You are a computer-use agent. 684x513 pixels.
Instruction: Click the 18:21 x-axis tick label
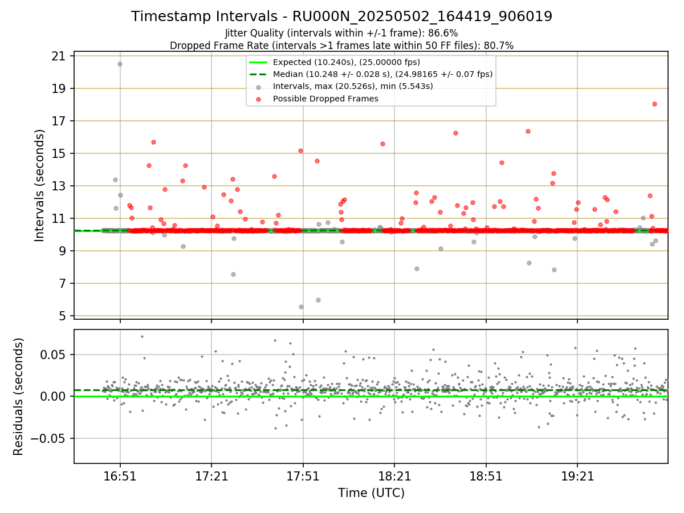394,475
